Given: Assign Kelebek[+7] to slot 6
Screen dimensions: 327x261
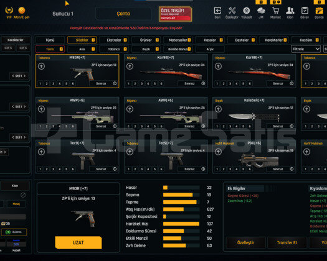Looking at the screenshot, I should coord(250,126).
